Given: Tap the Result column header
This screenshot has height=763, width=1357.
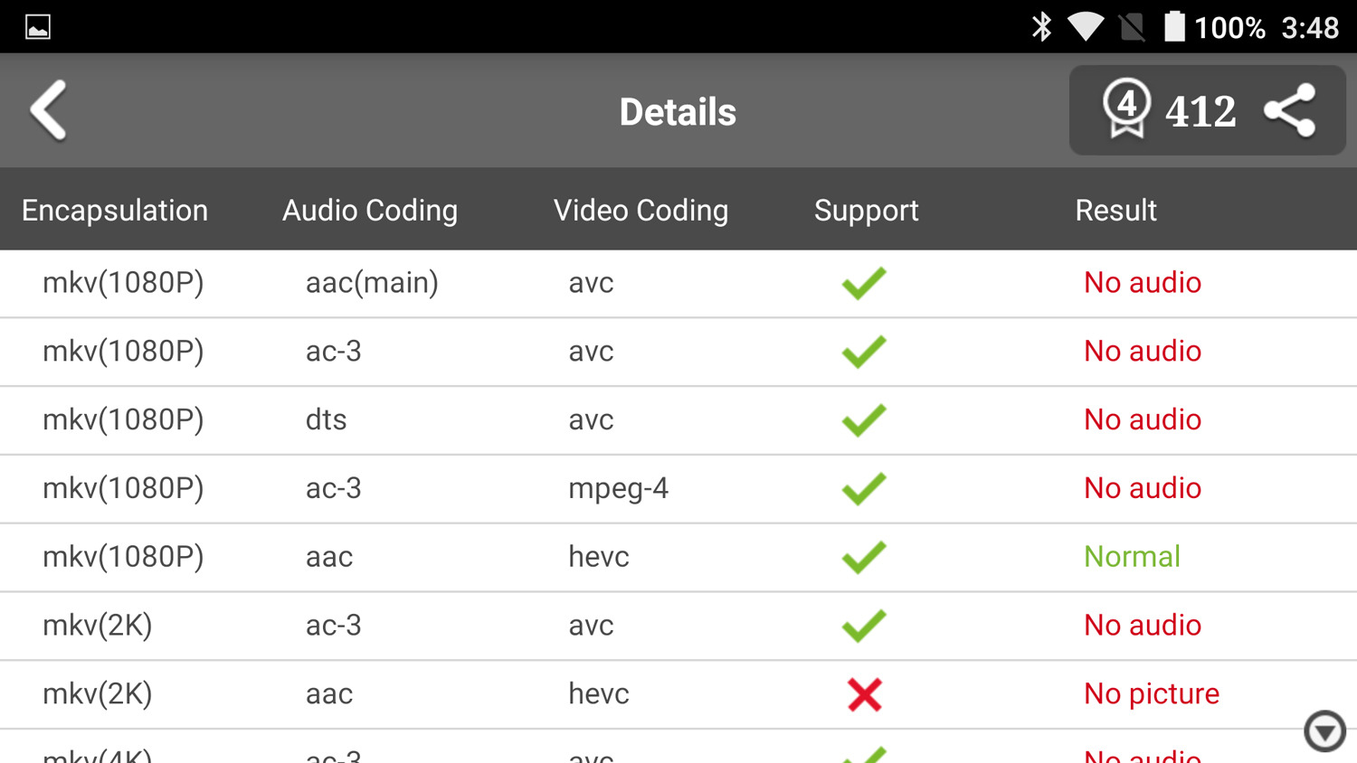Looking at the screenshot, I should point(1115,211).
